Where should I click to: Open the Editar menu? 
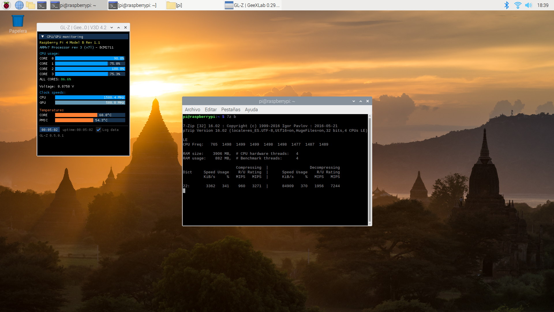point(211,110)
